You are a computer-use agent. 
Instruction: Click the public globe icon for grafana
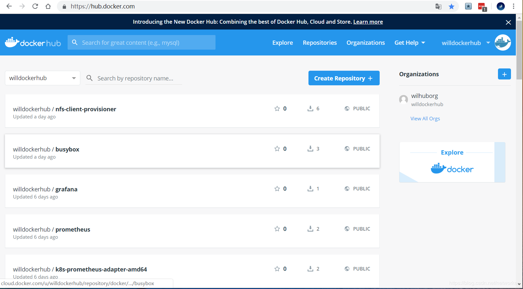[347, 189]
